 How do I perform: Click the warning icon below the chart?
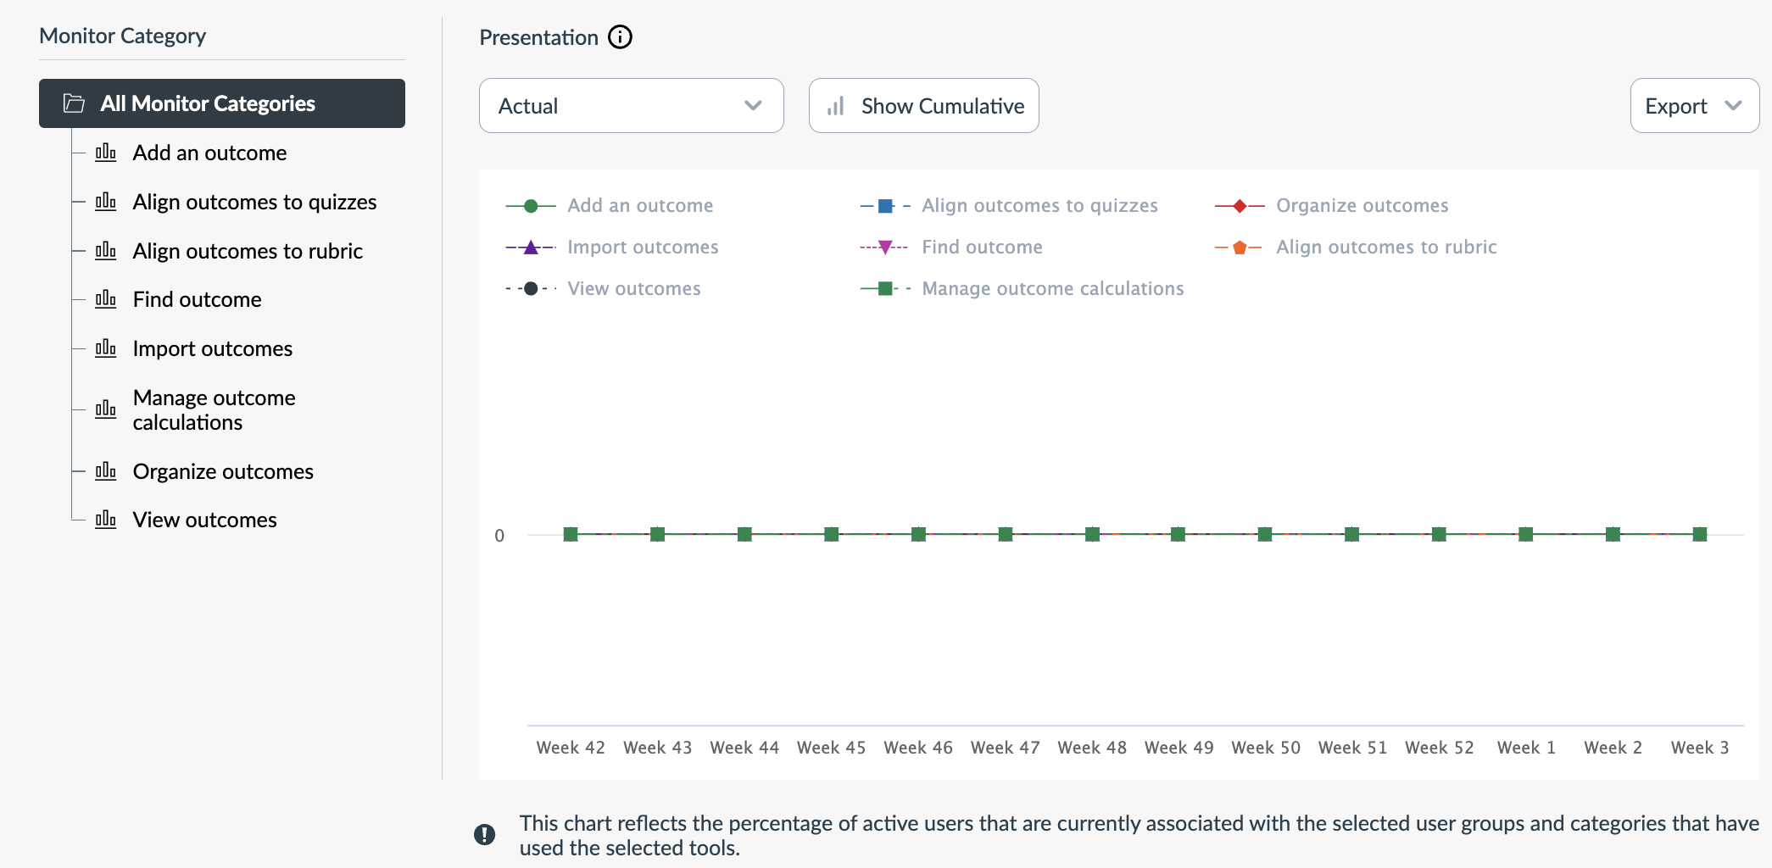coord(484,835)
